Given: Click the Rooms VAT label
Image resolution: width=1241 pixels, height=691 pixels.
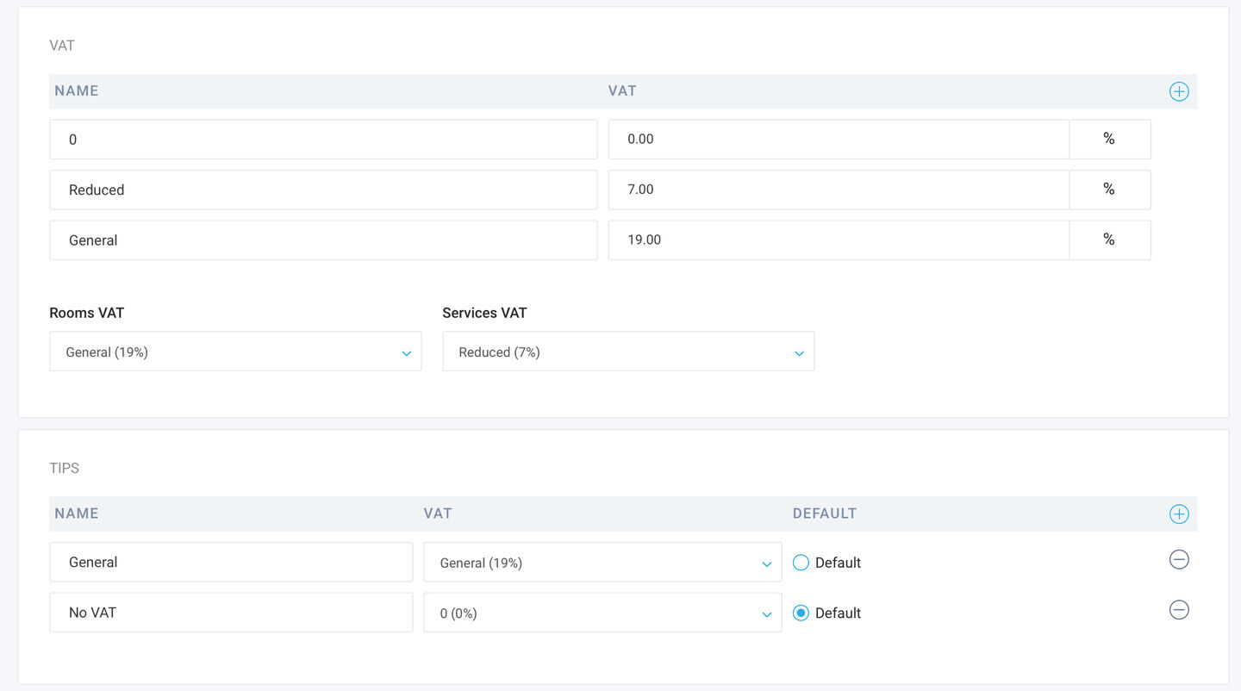Looking at the screenshot, I should point(86,313).
